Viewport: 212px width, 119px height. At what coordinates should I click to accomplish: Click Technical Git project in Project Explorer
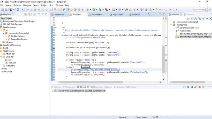6,72
